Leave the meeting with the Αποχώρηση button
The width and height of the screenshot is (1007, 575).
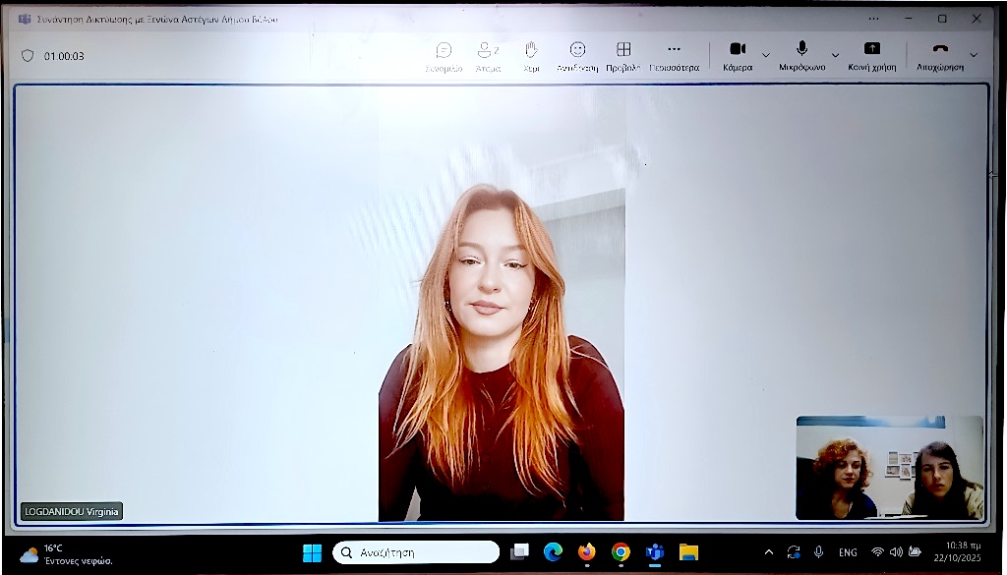[x=940, y=55]
